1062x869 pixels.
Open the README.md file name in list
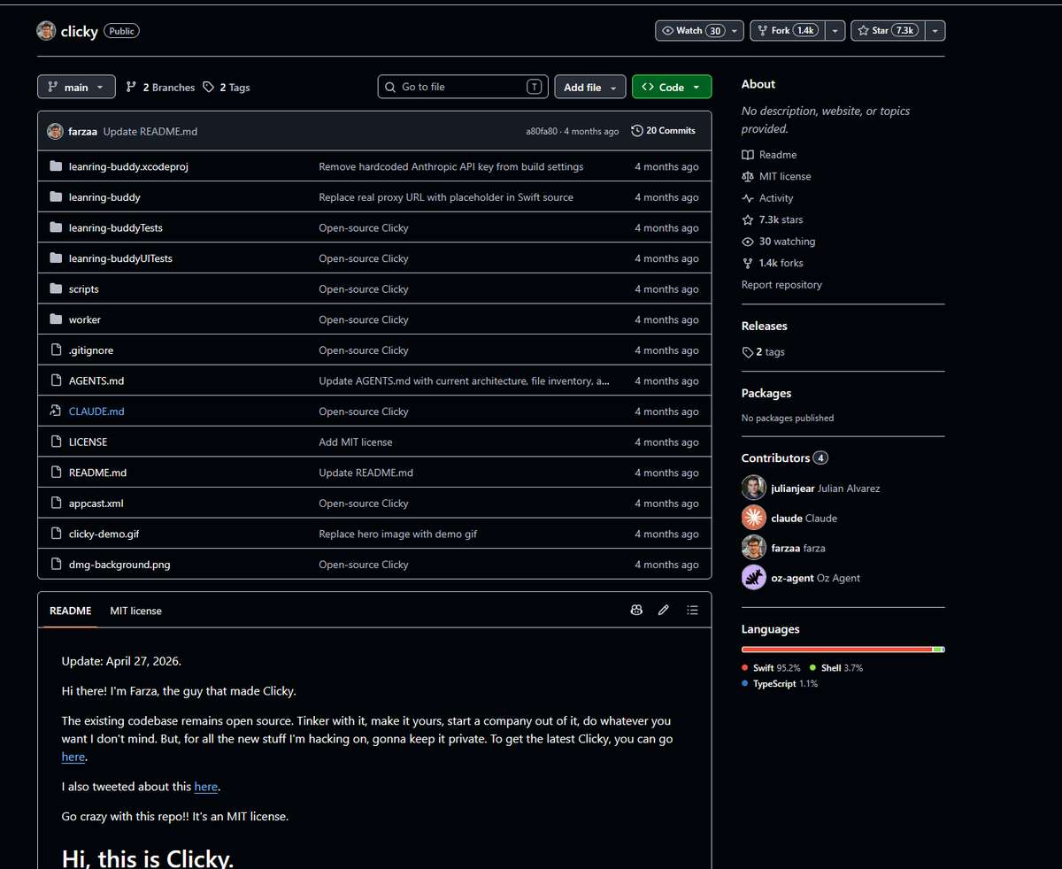point(97,473)
